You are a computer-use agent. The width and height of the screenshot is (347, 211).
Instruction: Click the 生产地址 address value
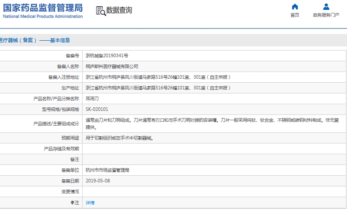tap(158, 88)
